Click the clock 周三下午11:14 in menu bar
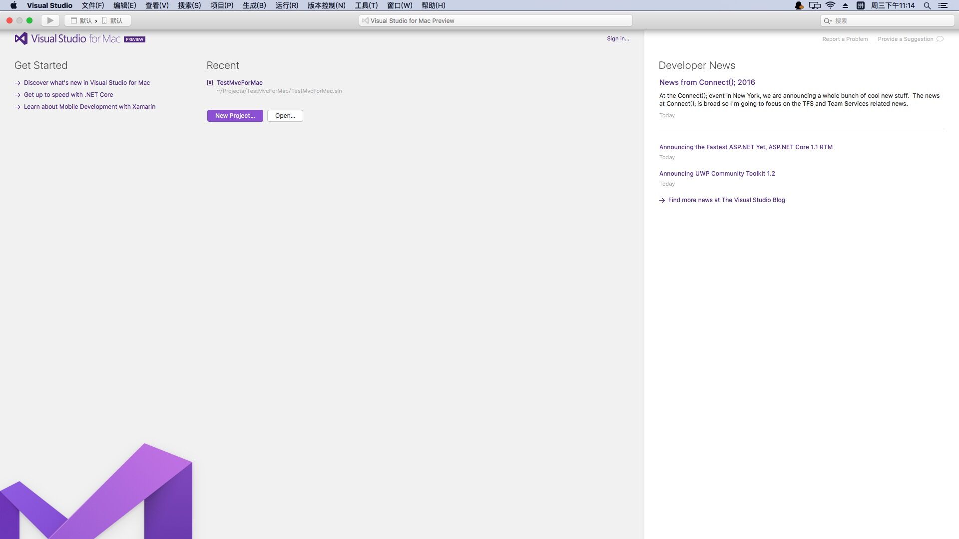 pyautogui.click(x=893, y=5)
